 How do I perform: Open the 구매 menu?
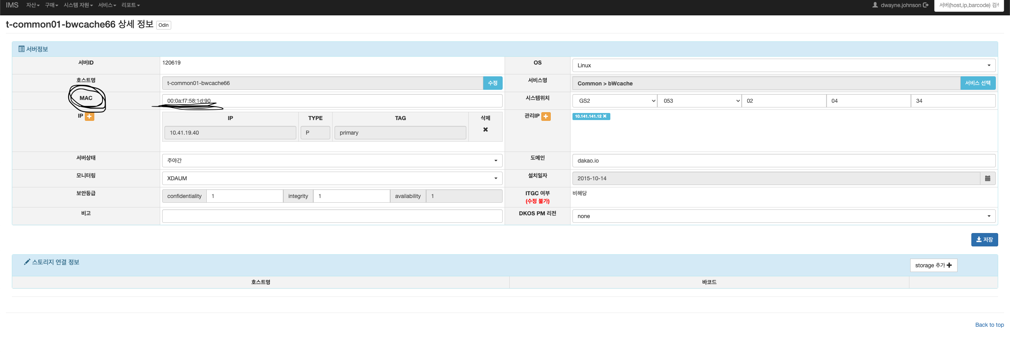click(x=51, y=5)
